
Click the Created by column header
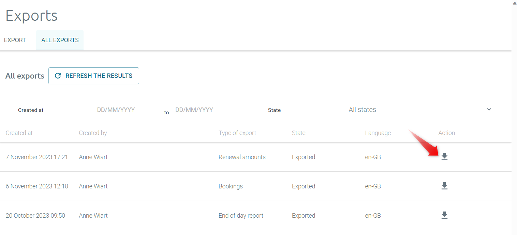click(x=93, y=133)
